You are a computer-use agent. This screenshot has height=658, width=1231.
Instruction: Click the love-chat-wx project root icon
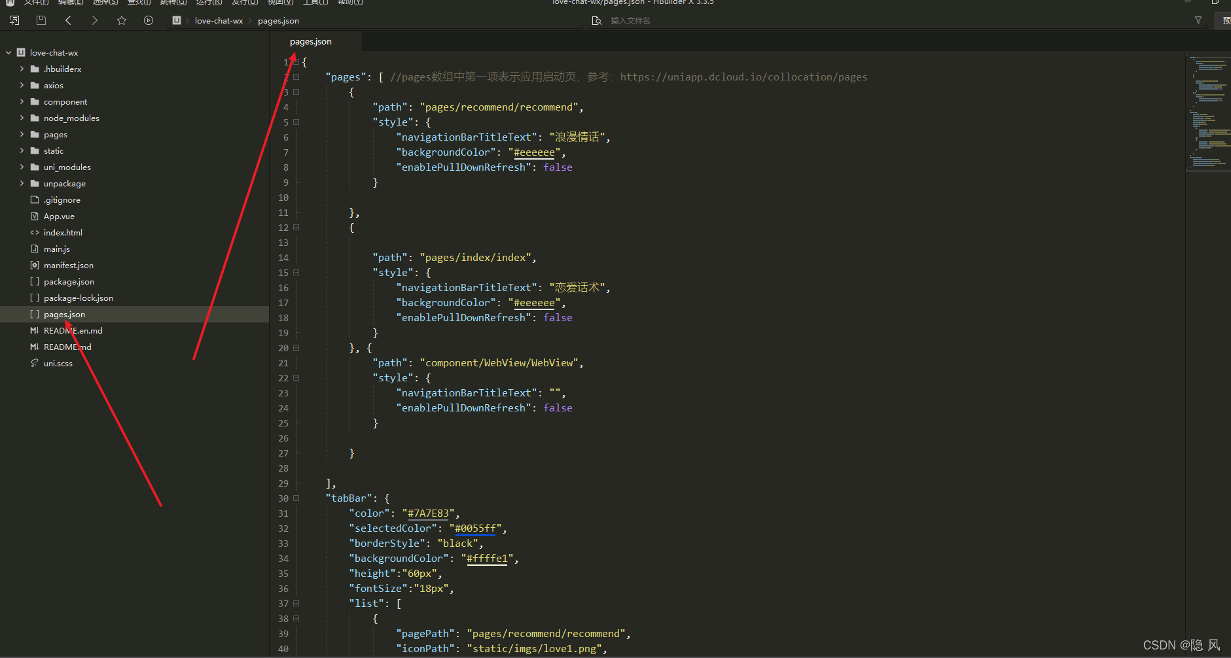[21, 52]
